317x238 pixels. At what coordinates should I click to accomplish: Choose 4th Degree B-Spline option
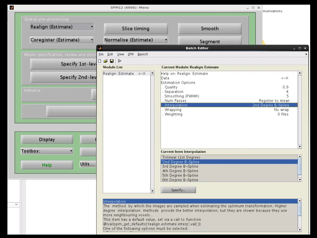(229, 171)
